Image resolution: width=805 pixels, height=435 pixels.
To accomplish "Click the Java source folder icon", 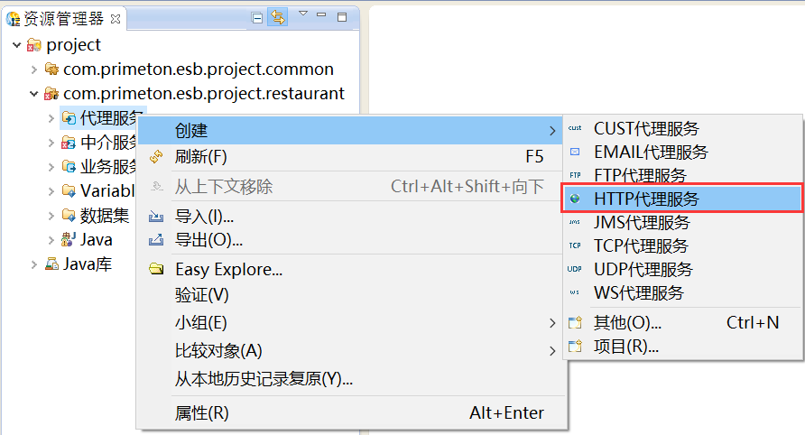I will point(69,239).
